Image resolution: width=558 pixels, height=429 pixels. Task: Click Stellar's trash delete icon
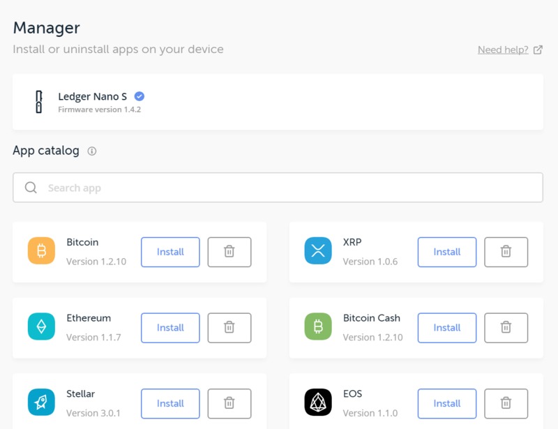tap(229, 403)
